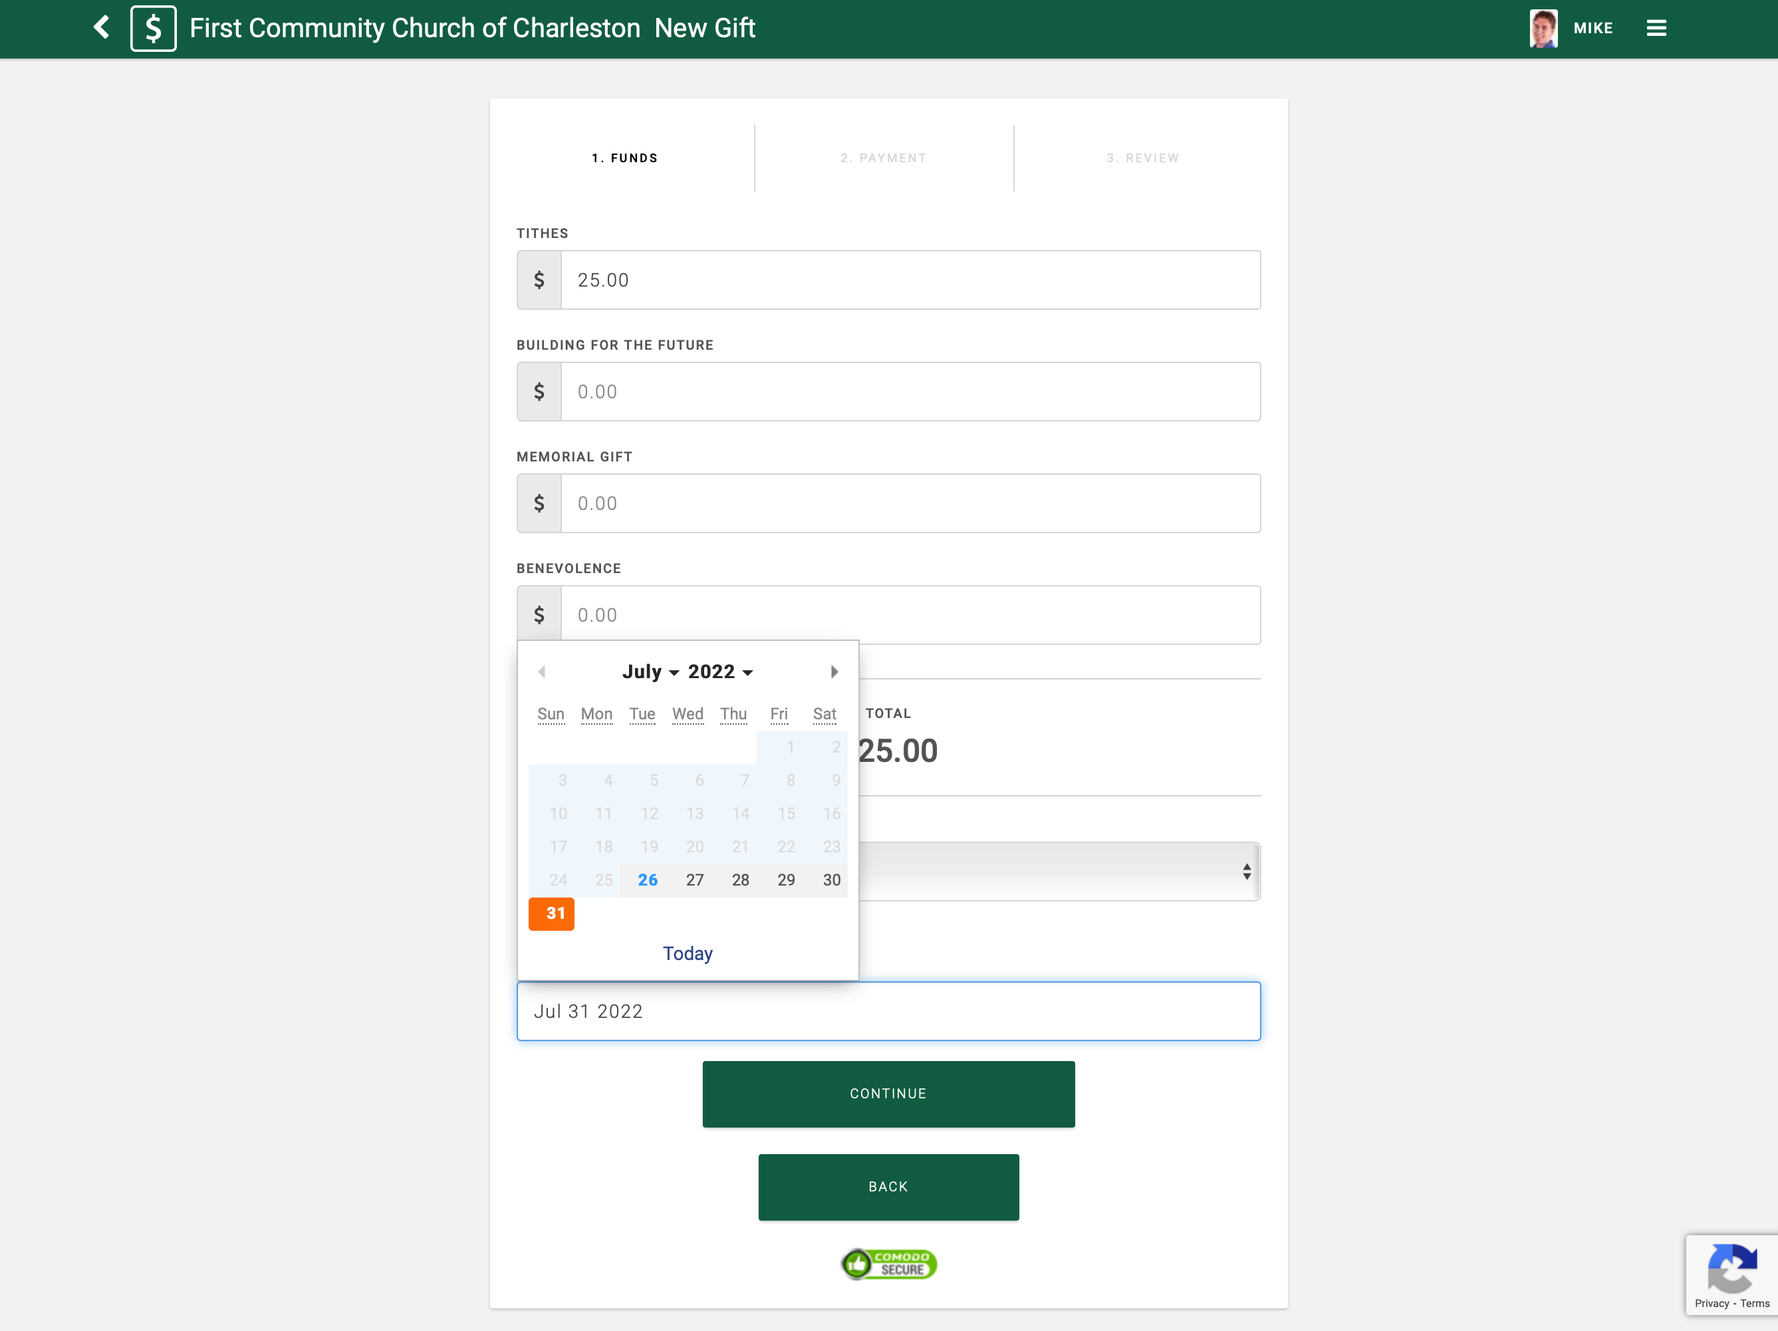Click the dollar sign giving logo
Viewport: 1778px width, 1331px height.
(x=153, y=29)
